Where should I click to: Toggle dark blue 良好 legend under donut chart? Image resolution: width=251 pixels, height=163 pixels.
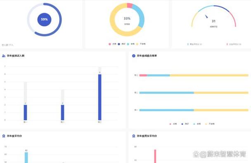(121, 44)
